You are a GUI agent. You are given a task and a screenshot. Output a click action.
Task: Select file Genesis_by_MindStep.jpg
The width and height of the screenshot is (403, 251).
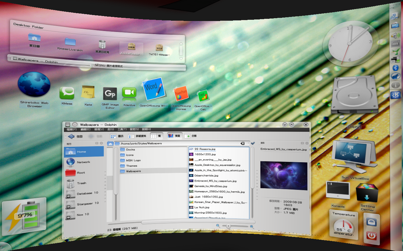(210, 186)
